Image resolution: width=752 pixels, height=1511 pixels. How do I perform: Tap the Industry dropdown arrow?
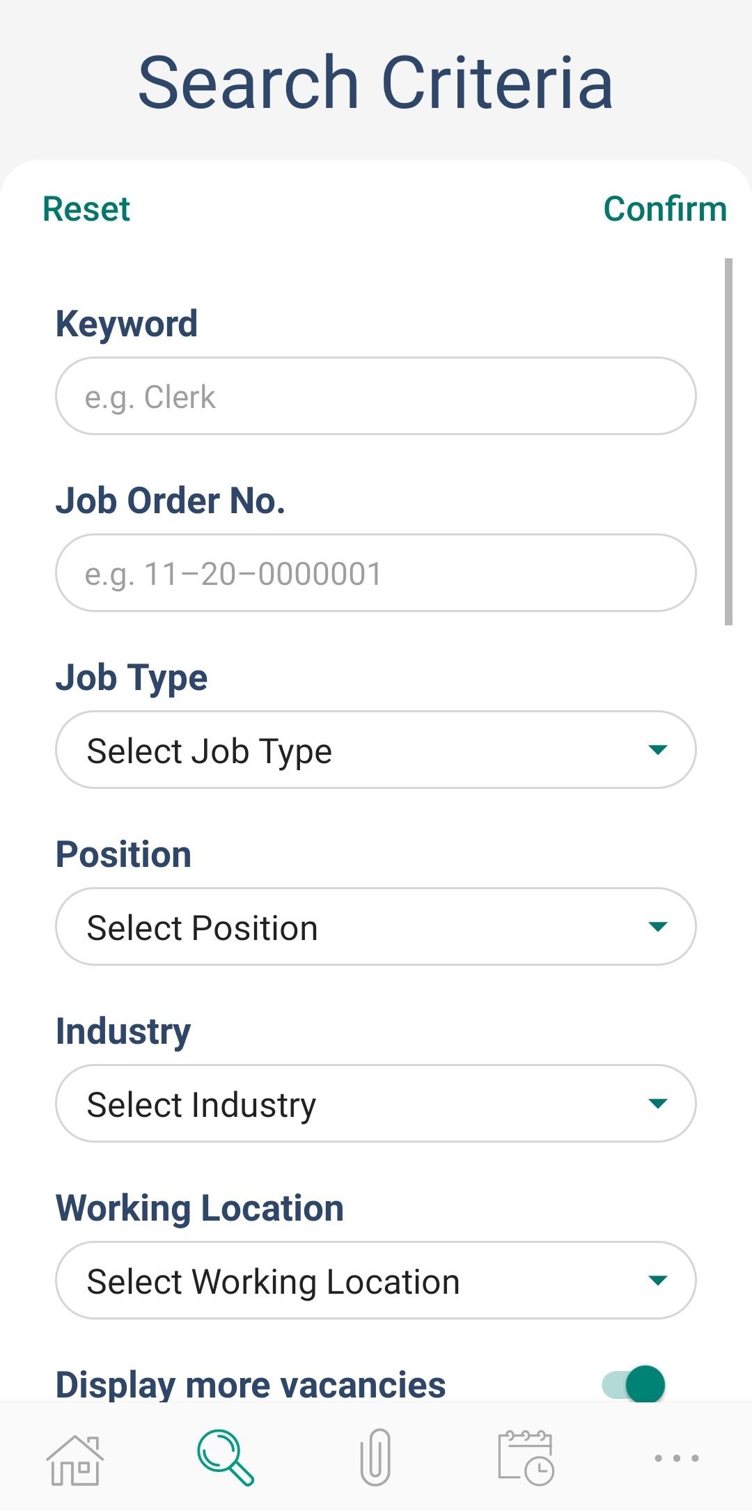(x=657, y=1104)
